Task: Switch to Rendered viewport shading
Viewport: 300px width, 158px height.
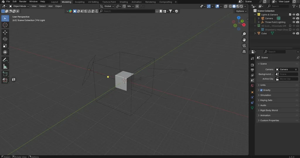Action: point(241,6)
